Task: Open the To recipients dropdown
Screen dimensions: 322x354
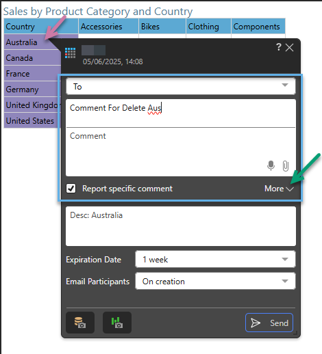Action: (181, 86)
